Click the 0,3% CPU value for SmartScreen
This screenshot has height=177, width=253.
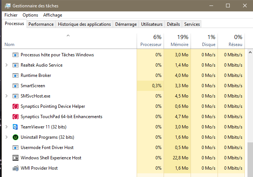pyautogui.click(x=157, y=86)
